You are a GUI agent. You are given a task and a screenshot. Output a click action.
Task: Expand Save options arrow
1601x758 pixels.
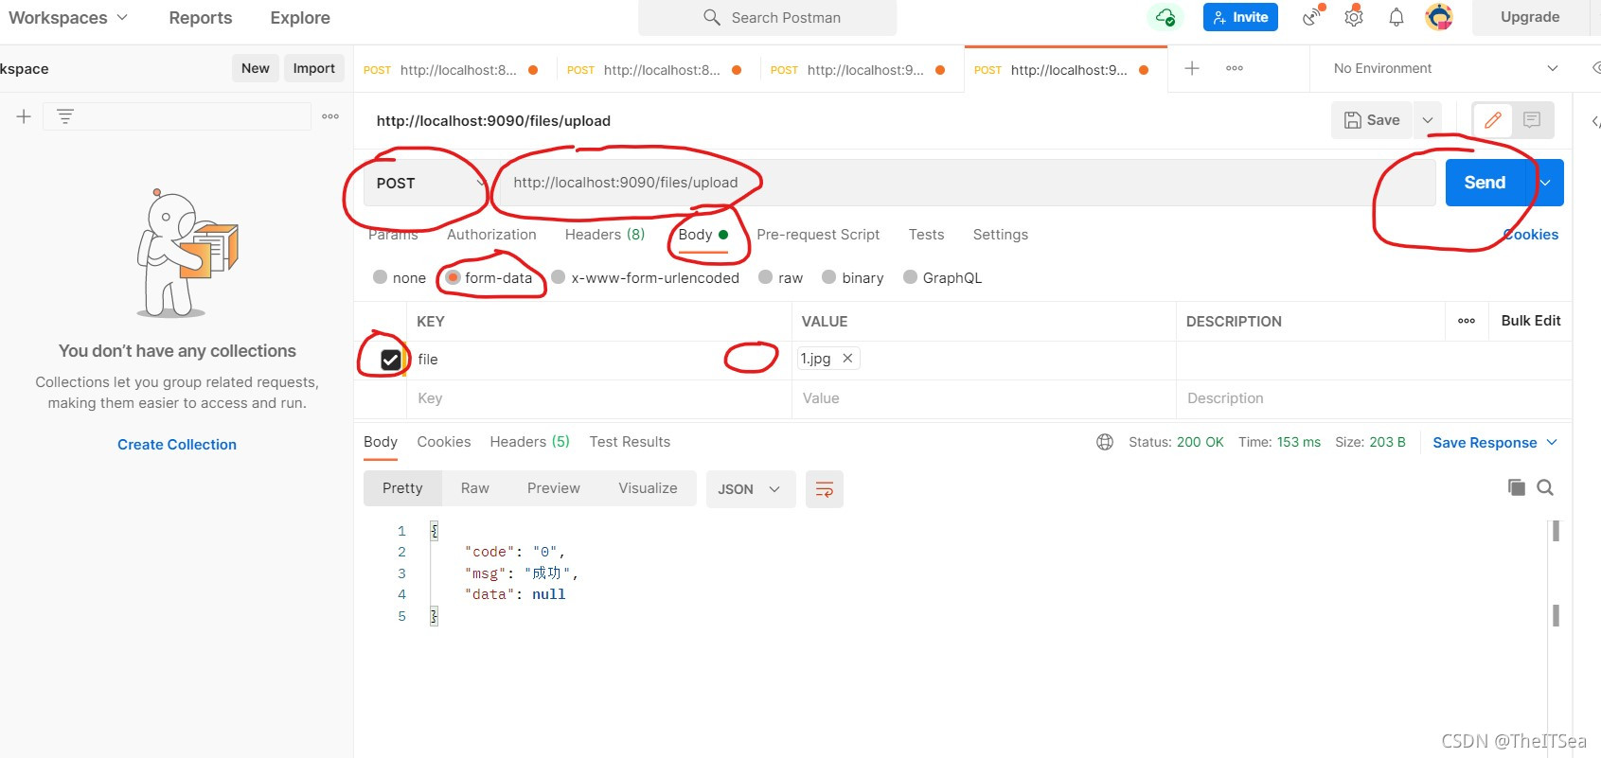1428,120
